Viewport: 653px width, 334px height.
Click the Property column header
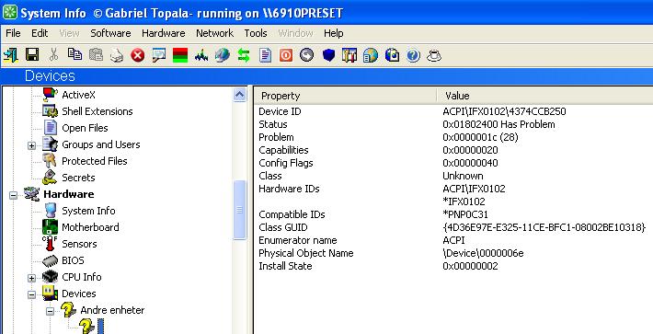345,96
